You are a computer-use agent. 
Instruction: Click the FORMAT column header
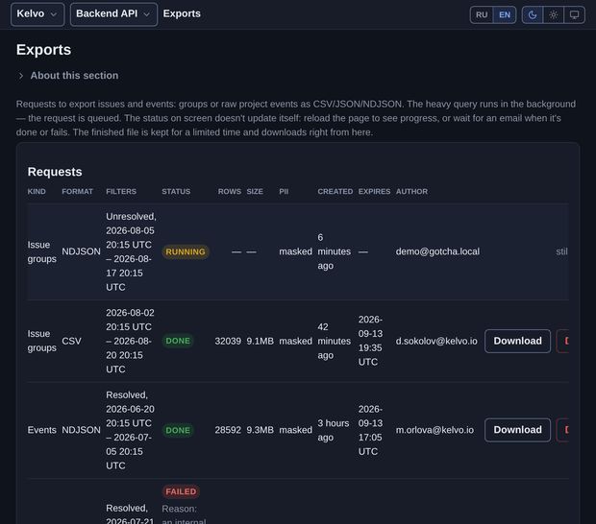(77, 191)
